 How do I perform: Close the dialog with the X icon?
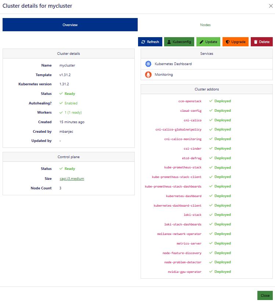271,6
